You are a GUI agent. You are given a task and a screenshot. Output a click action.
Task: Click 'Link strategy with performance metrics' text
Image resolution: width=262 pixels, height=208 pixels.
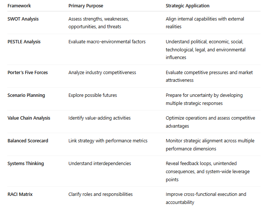tap(108, 141)
